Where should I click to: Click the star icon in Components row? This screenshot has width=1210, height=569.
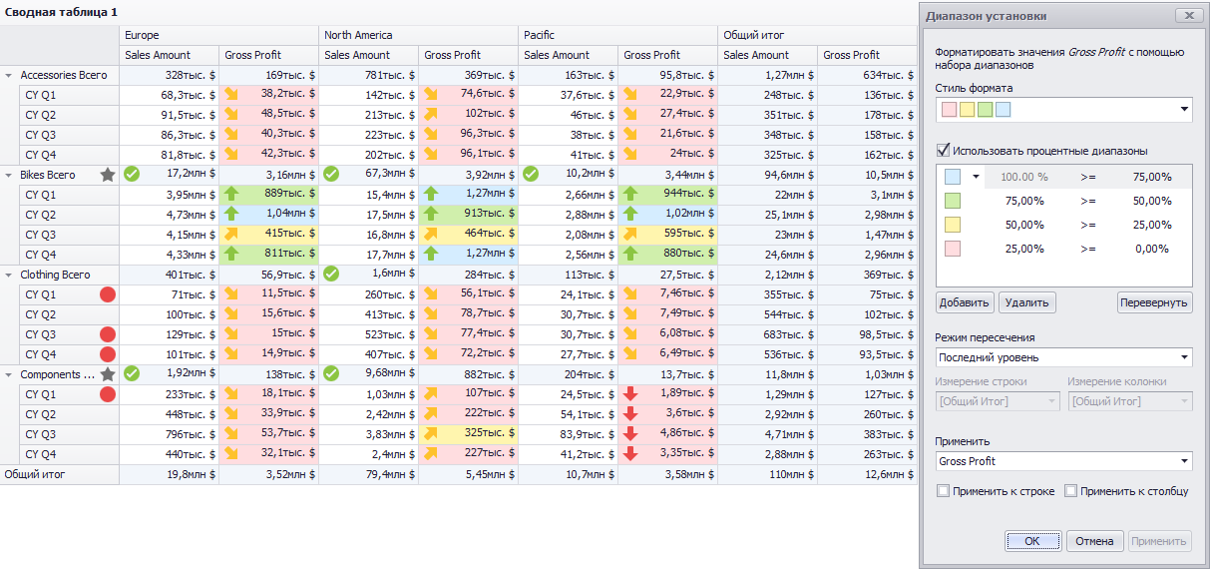pyautogui.click(x=108, y=374)
